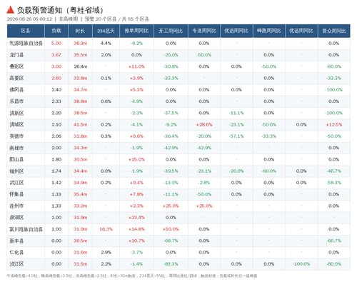357x287 pixels.
Task: Click -100.0% in the 浈江区 row
Action: 301,264
